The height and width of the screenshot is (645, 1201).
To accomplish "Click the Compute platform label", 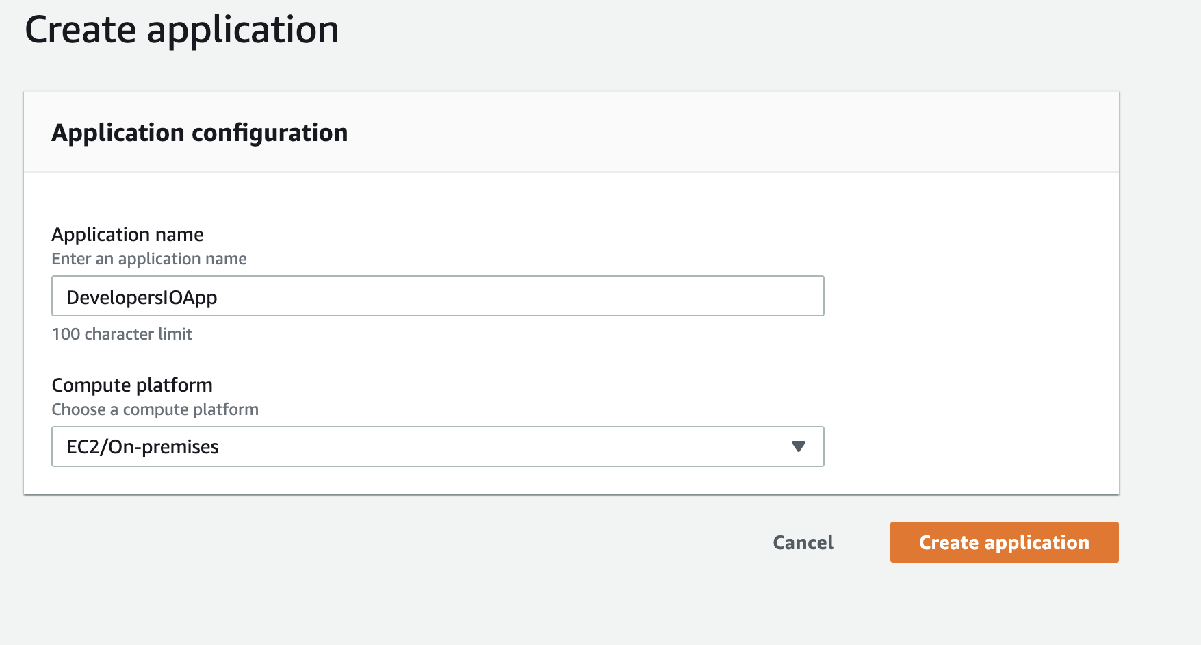I will [132, 385].
